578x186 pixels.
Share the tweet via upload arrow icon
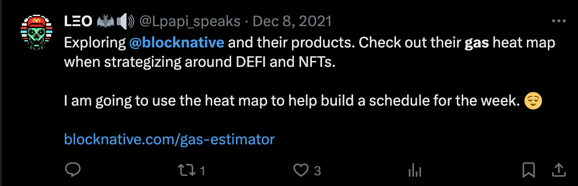558,170
